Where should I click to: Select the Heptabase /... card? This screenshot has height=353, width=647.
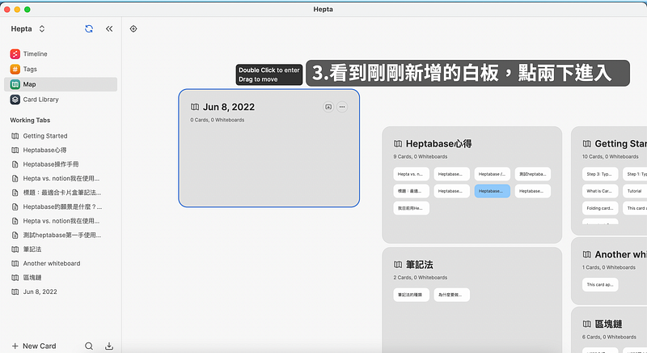[493, 174]
